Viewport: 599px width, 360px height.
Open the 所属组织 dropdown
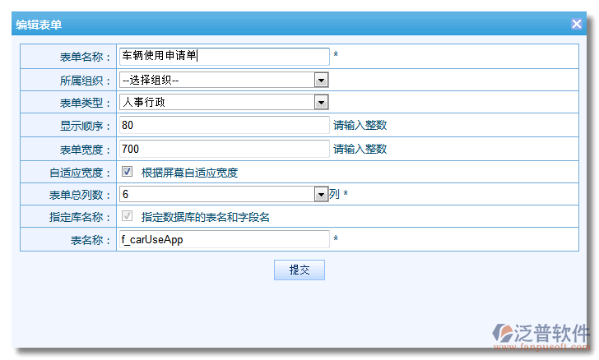[322, 80]
